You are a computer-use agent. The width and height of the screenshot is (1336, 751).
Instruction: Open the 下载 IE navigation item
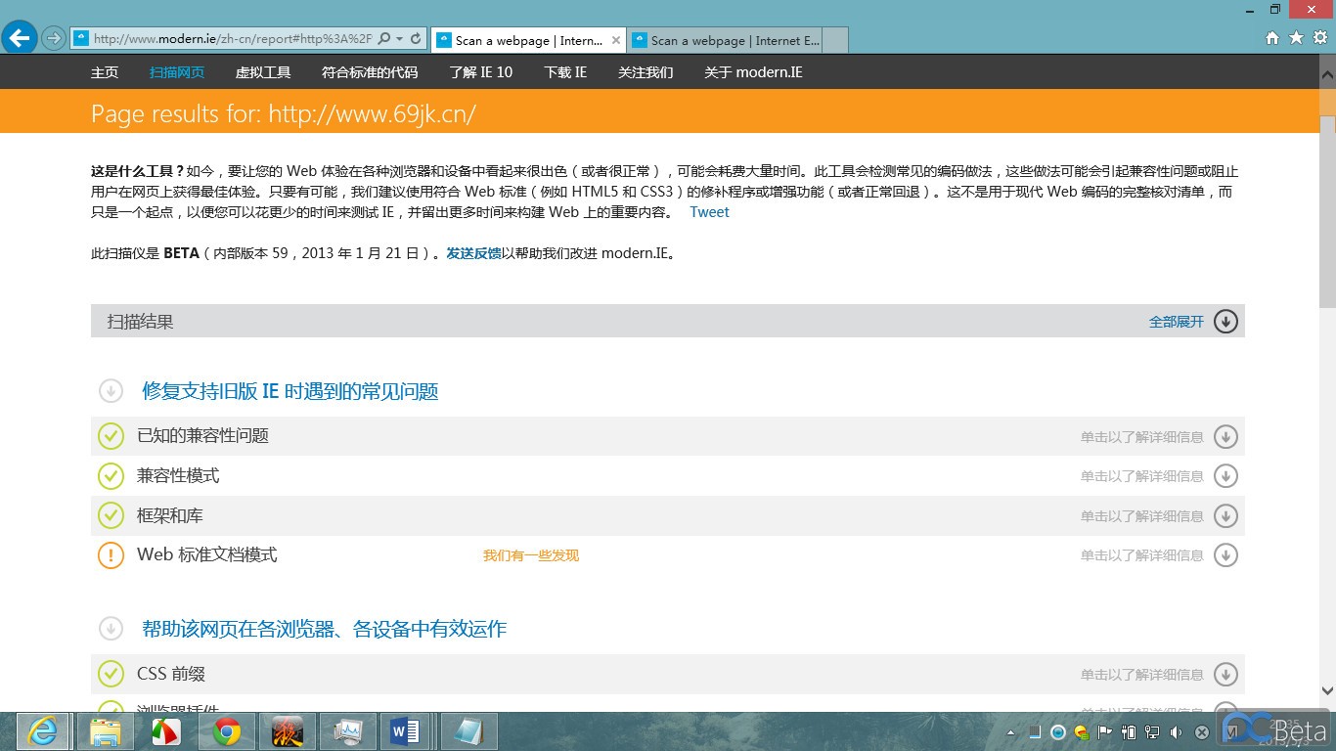click(565, 72)
